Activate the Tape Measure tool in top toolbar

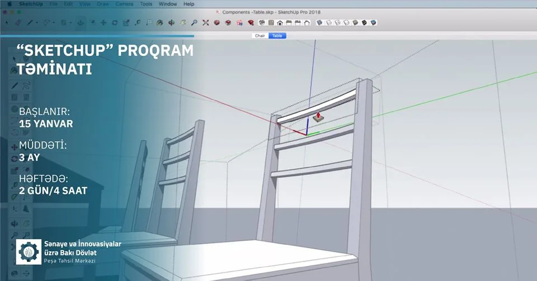tap(138, 23)
